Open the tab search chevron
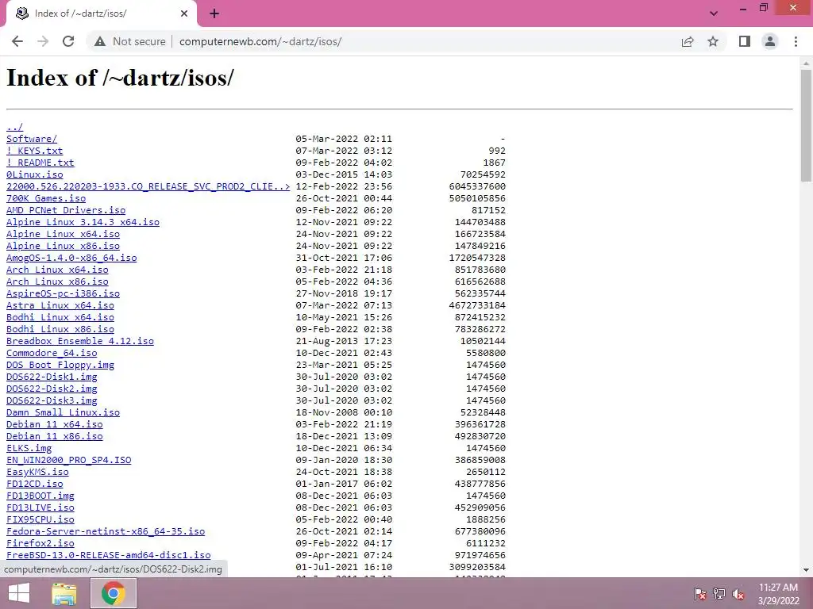 (x=714, y=13)
